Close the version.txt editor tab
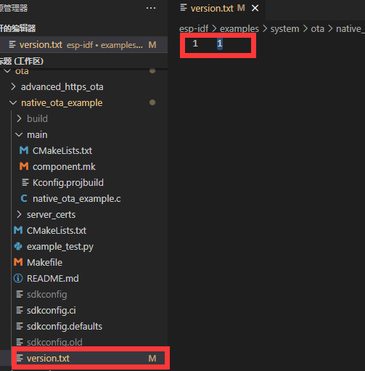This screenshot has width=365, height=371. tap(255, 9)
